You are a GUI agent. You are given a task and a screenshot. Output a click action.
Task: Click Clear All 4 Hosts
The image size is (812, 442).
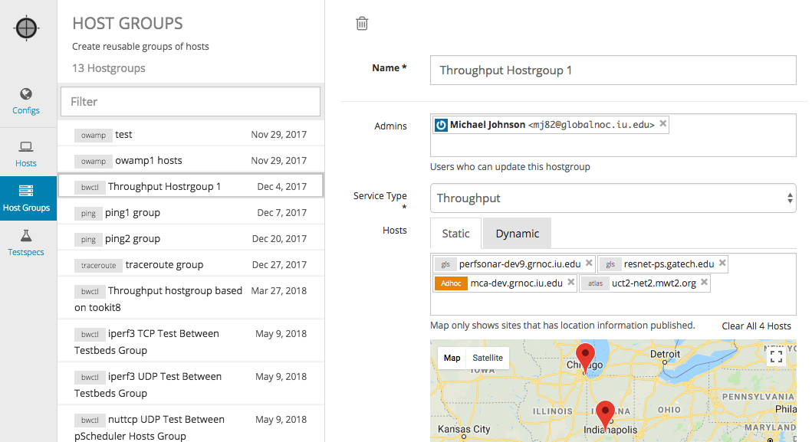point(757,326)
